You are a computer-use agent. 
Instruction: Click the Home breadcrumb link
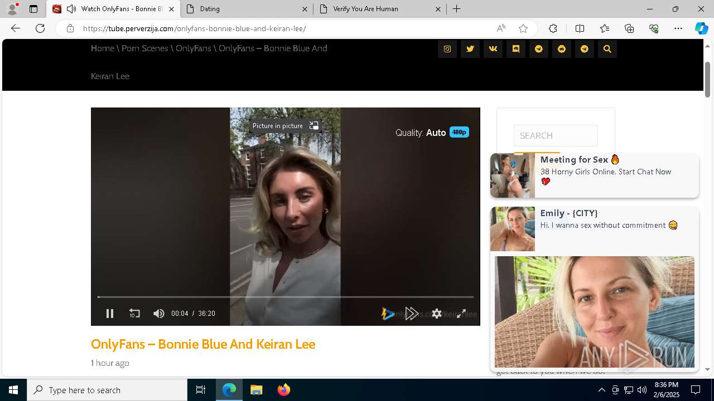click(x=103, y=48)
